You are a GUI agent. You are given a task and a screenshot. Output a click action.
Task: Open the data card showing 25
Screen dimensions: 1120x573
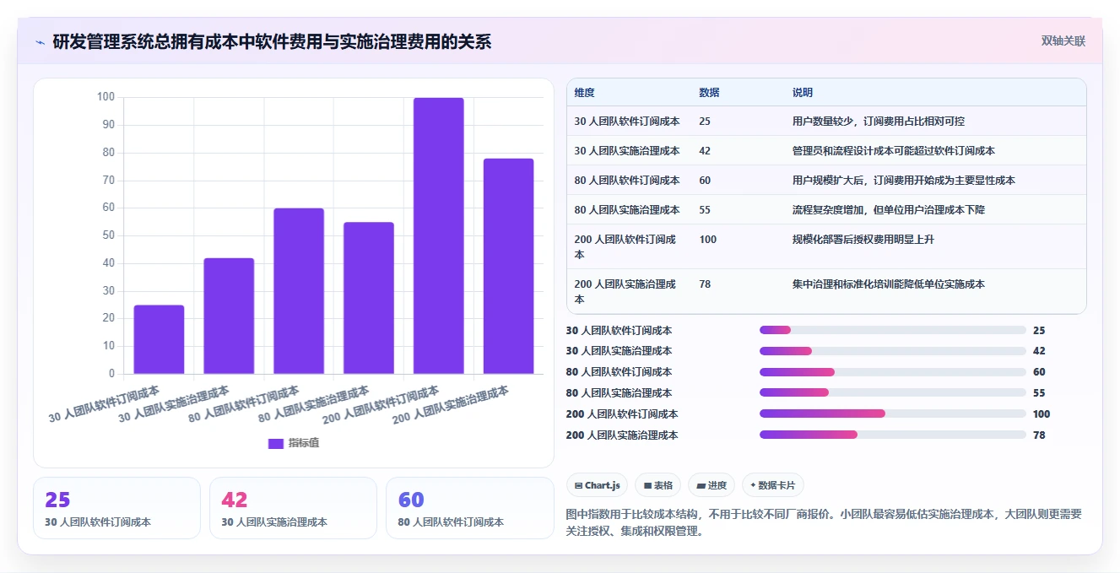[116, 508]
